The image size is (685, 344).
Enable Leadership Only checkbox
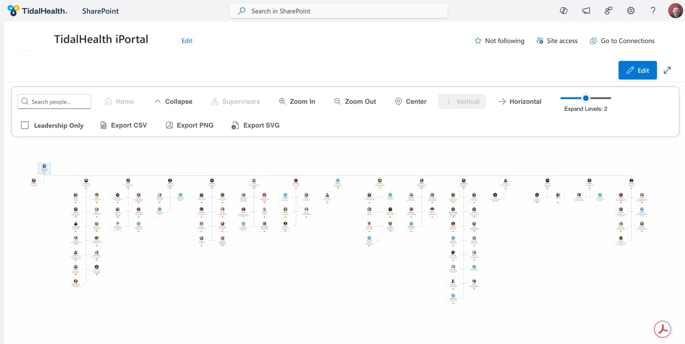click(25, 125)
